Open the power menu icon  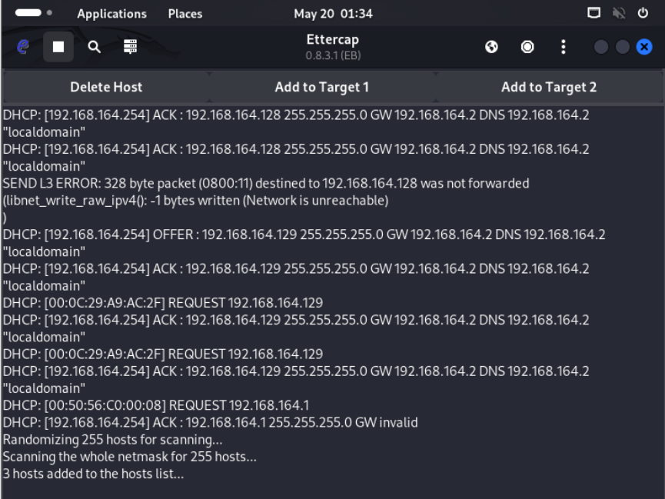643,13
